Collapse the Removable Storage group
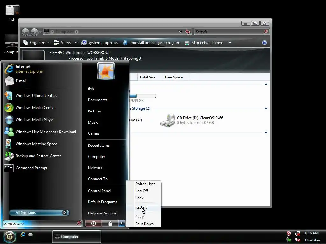This screenshot has height=244, width=326. pyautogui.click(x=266, y=108)
